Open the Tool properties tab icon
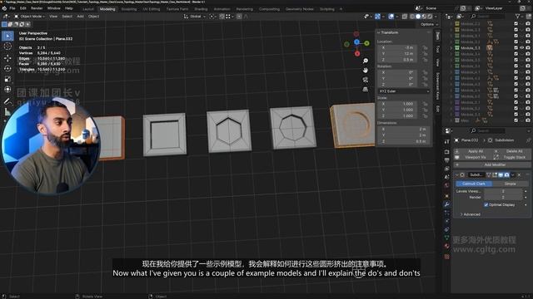The image size is (533, 299). coord(446,142)
